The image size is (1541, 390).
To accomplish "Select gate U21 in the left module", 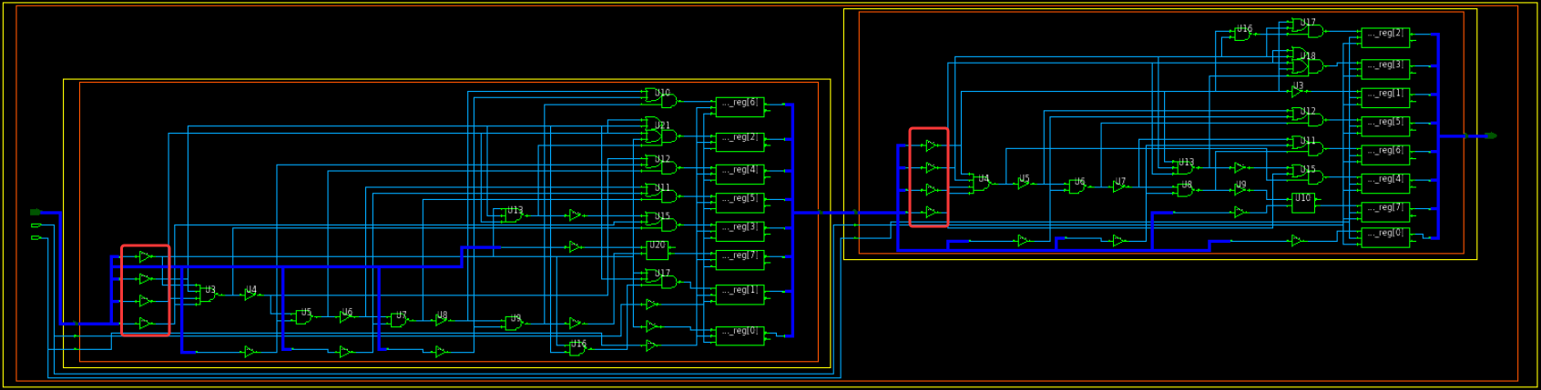I will [660, 132].
